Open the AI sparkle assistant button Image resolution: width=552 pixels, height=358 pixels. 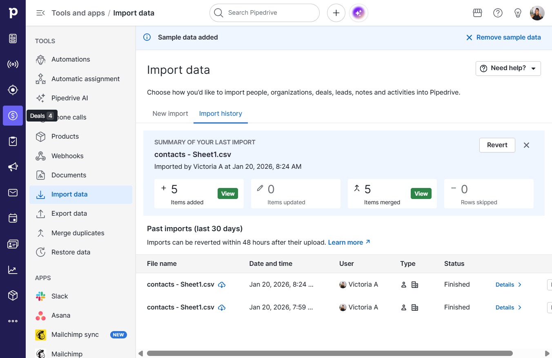click(x=358, y=13)
